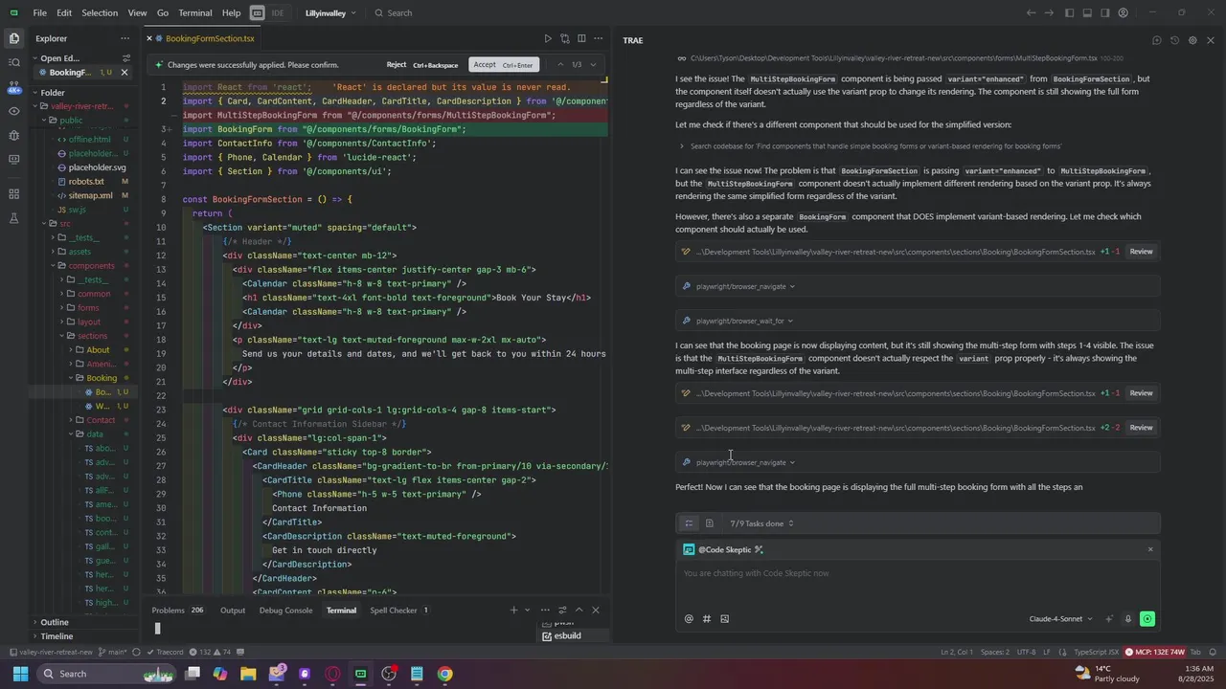The image size is (1226, 689).
Task: Click the Windows Start button
Action: (x=20, y=674)
